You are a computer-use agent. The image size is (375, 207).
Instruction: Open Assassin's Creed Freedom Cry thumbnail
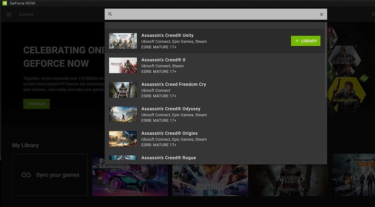[123, 90]
